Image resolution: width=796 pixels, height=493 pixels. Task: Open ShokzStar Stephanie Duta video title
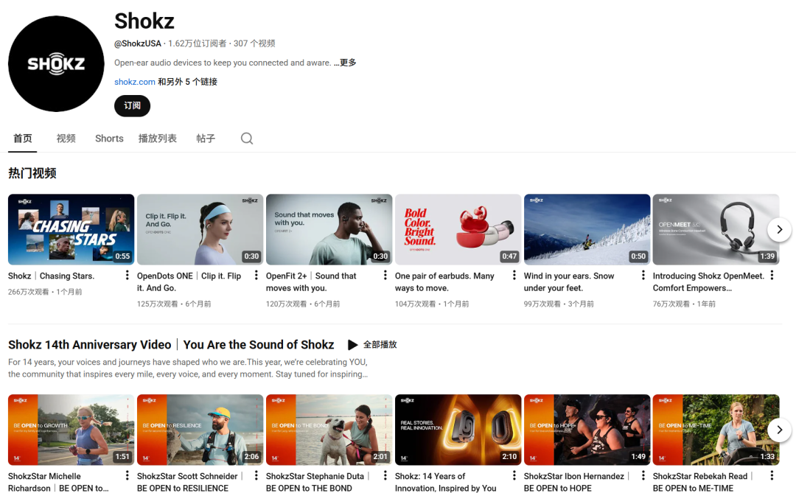coord(318,482)
